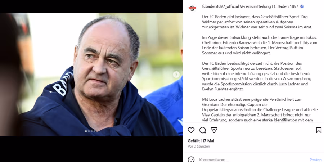The width and height of the screenshot is (324, 162).
Task: Click the Posten button
Action: tap(315, 160)
